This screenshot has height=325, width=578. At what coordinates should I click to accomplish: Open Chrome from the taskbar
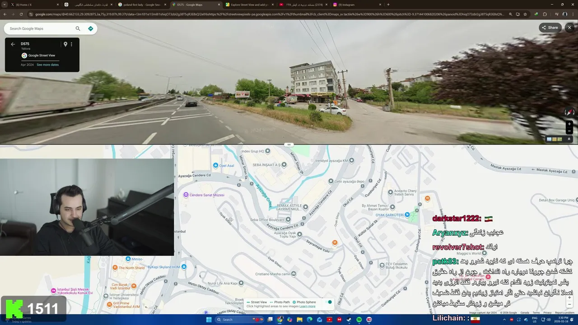pyautogui.click(x=280, y=320)
